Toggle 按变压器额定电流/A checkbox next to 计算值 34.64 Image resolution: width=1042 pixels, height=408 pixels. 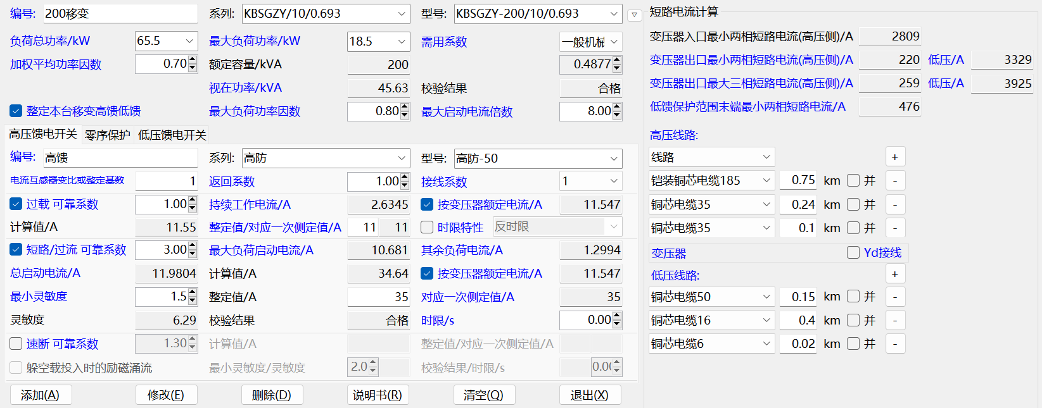pos(427,273)
